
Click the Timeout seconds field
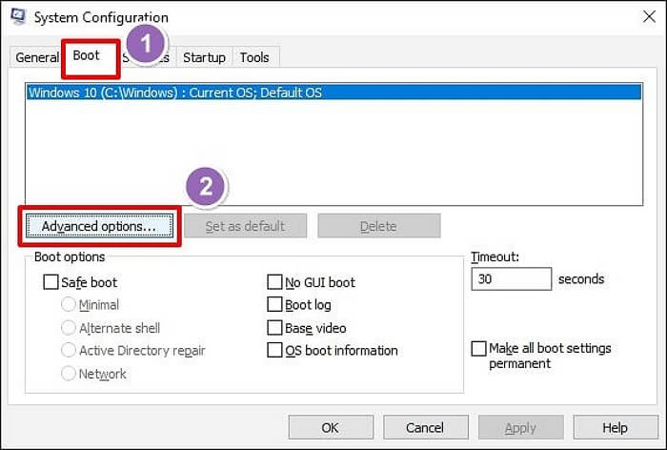[x=511, y=279]
